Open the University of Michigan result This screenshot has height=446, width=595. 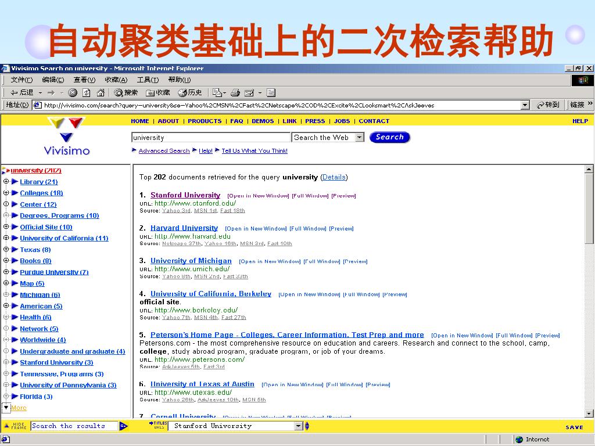[191, 261]
